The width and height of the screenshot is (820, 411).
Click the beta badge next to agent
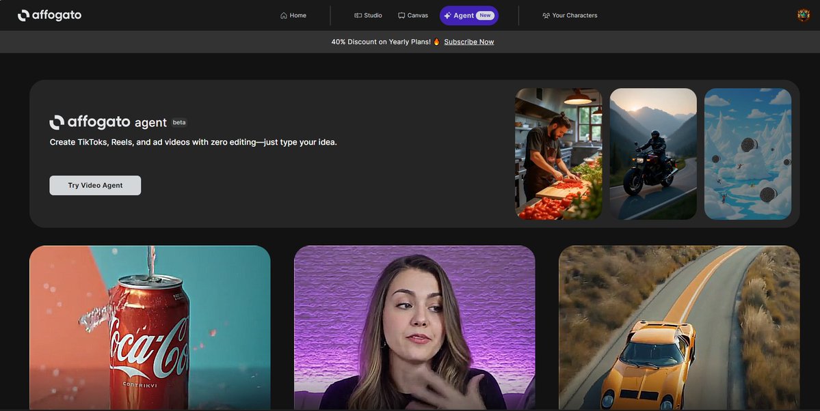coord(179,123)
